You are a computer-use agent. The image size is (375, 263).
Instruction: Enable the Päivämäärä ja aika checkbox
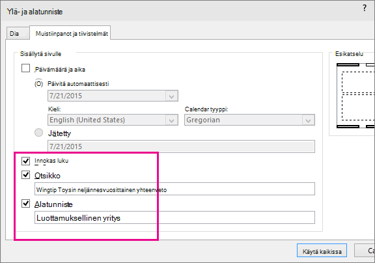(x=25, y=68)
